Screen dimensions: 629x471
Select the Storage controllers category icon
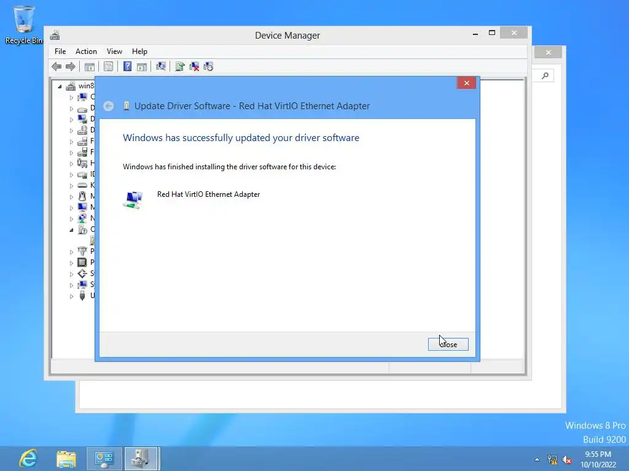(82, 274)
